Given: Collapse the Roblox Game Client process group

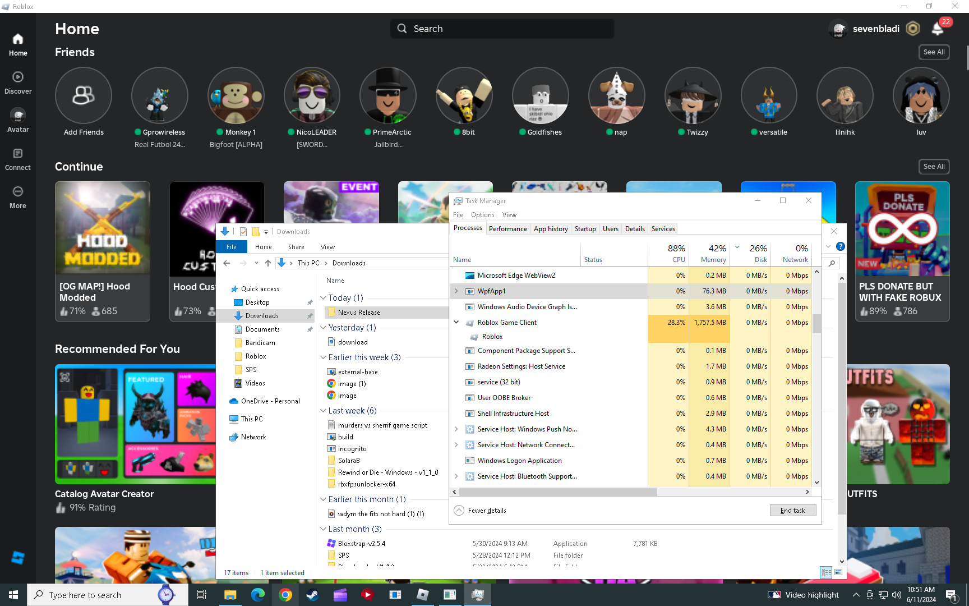Looking at the screenshot, I should [456, 323].
